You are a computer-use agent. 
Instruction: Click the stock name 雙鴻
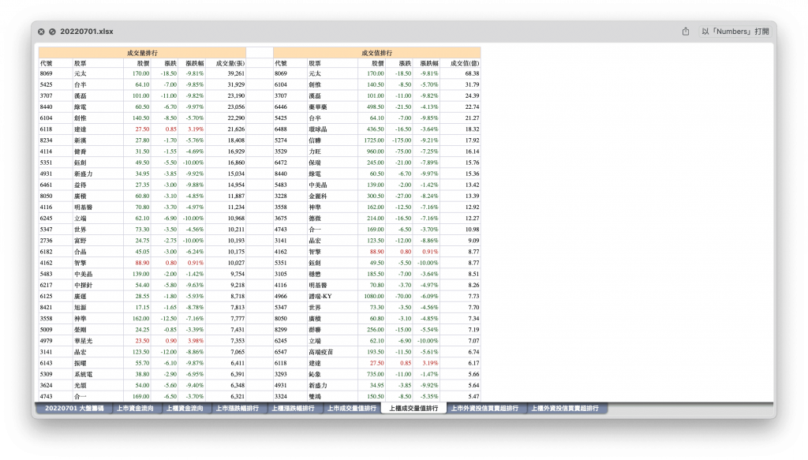315,397
